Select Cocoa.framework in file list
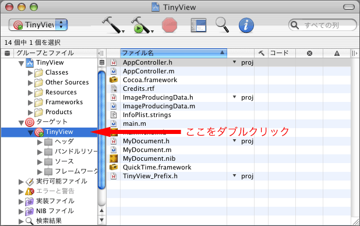Screen dimensions: 360x226 click(x=150, y=80)
